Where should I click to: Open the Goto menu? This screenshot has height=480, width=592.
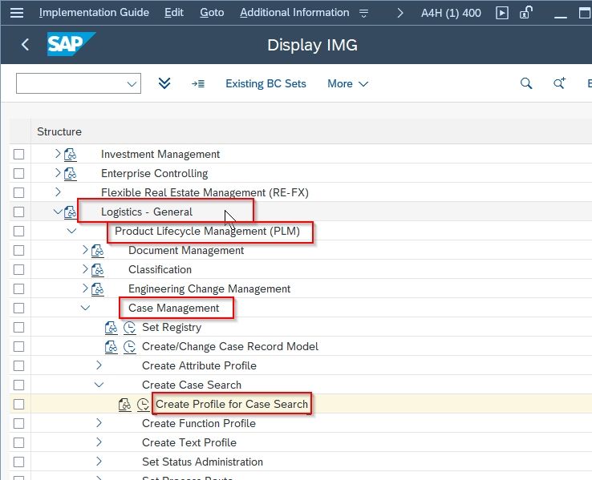click(x=212, y=13)
